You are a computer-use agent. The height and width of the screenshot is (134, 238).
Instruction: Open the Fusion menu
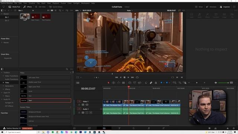63,3
